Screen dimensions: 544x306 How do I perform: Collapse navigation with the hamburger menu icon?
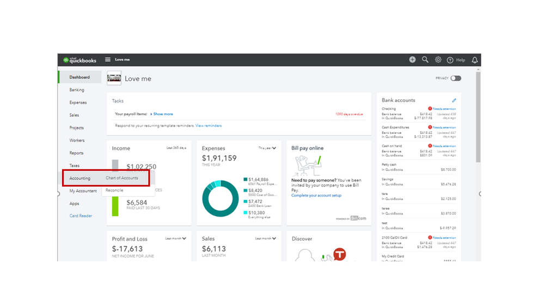pos(108,60)
